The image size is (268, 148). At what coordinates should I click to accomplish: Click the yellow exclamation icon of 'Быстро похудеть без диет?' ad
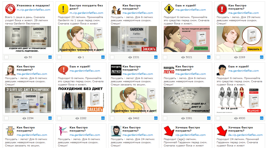click(63, 9)
